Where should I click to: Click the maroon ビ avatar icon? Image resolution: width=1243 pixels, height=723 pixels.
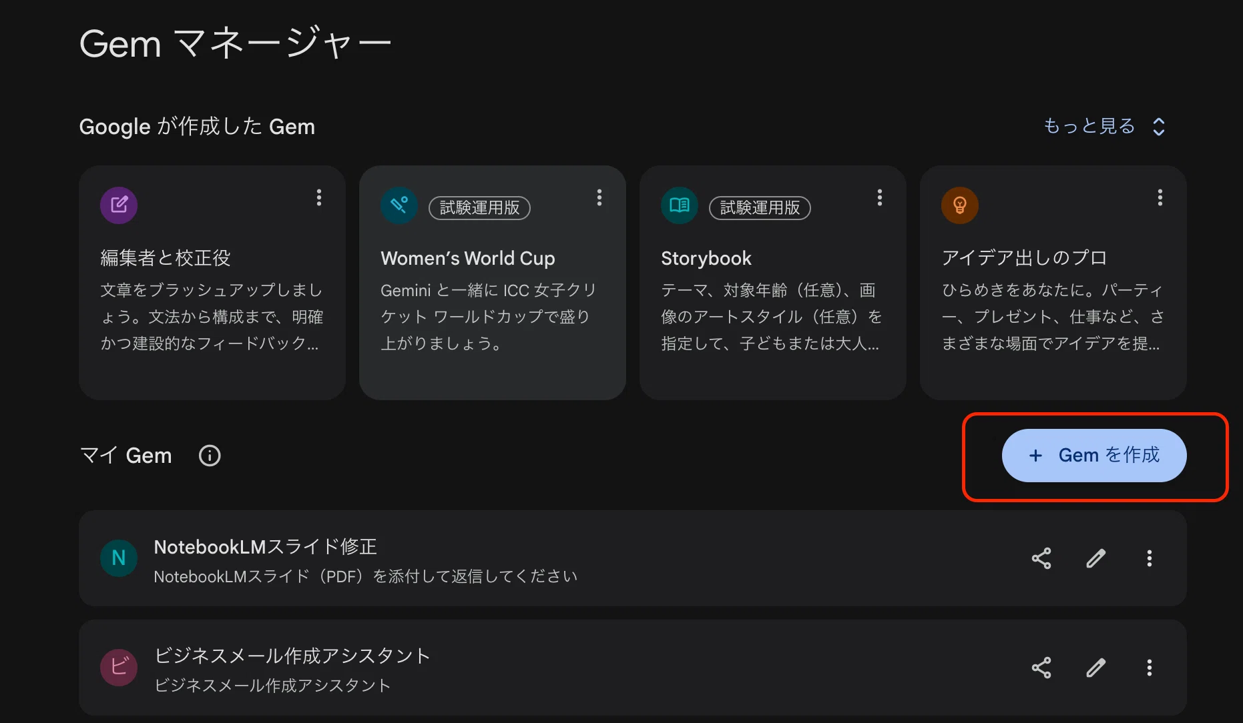coord(119,668)
